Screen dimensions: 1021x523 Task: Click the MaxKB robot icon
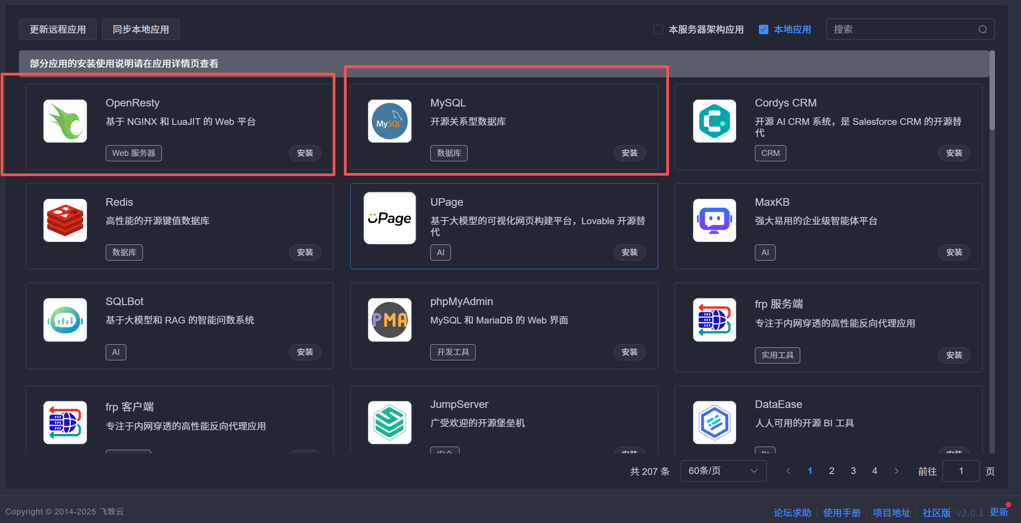[x=714, y=220]
